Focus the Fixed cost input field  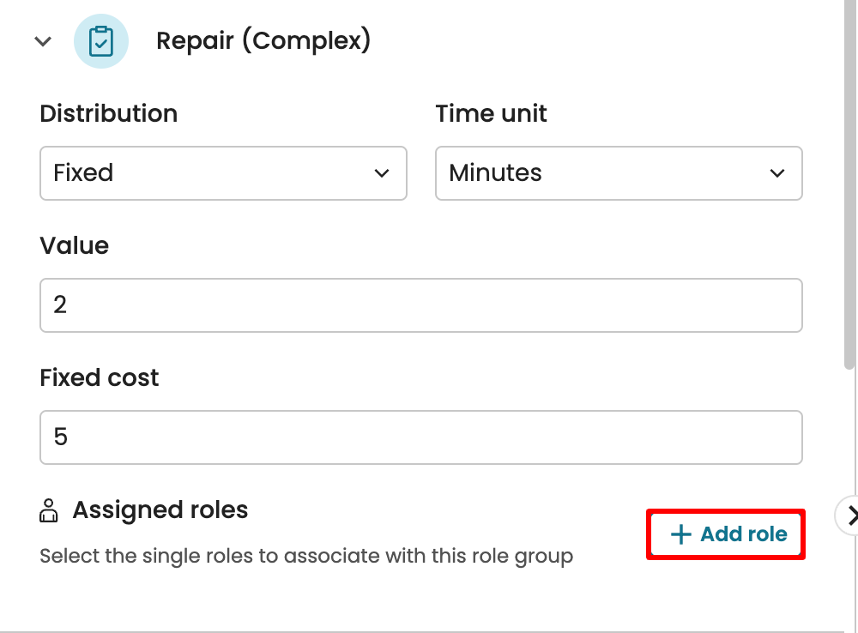(420, 437)
